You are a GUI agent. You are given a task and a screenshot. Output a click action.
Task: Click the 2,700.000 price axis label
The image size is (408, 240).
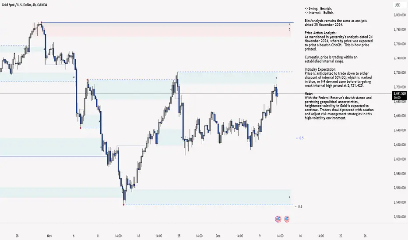(399, 87)
